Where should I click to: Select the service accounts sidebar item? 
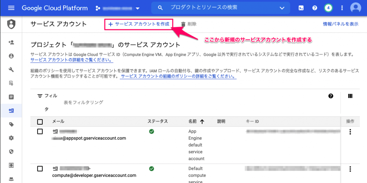[11, 110]
